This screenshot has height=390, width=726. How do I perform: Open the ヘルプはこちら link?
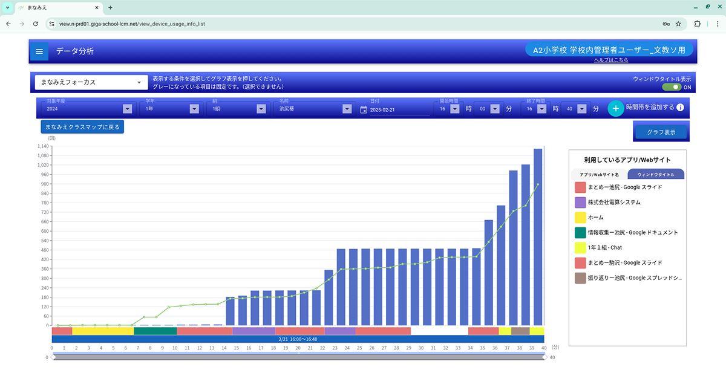(x=611, y=60)
